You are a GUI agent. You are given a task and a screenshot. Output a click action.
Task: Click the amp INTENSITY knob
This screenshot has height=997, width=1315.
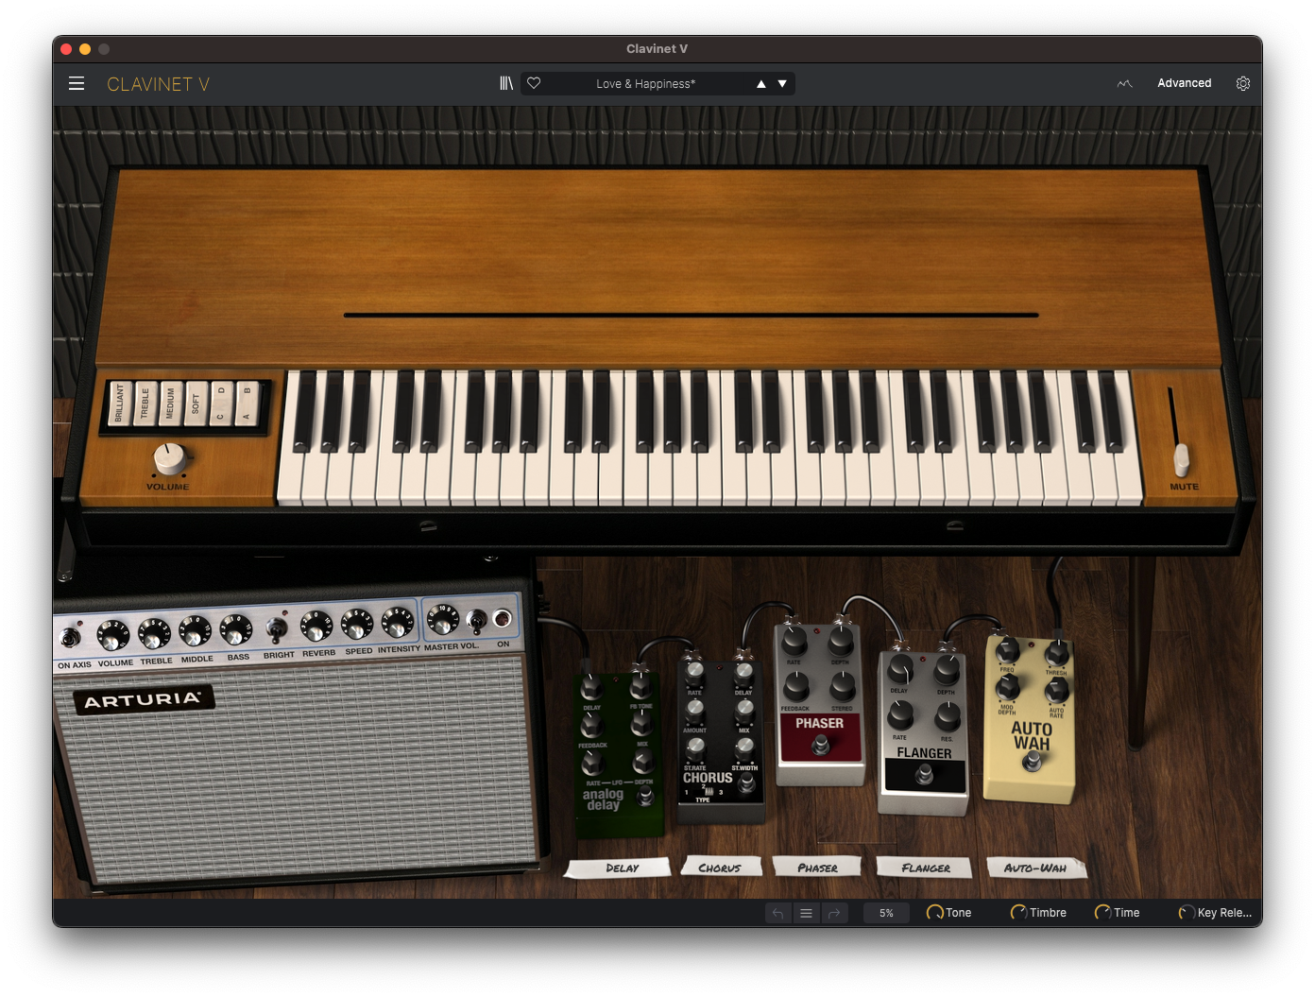pos(398,622)
